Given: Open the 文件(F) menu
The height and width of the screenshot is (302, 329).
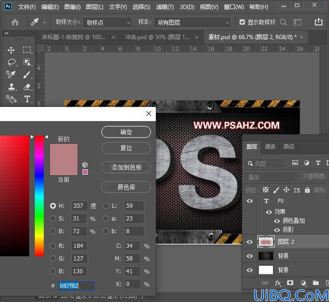Looking at the screenshot, I should tap(27, 7).
